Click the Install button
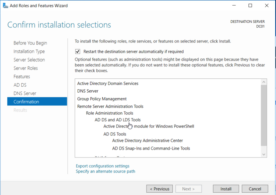276x195 pixels. (x=226, y=189)
